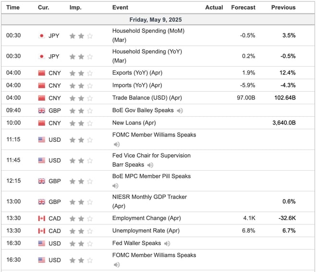
Task: Click speaker icon under 11:15 FOMC Member Williams Speaks
Action: 117,144
